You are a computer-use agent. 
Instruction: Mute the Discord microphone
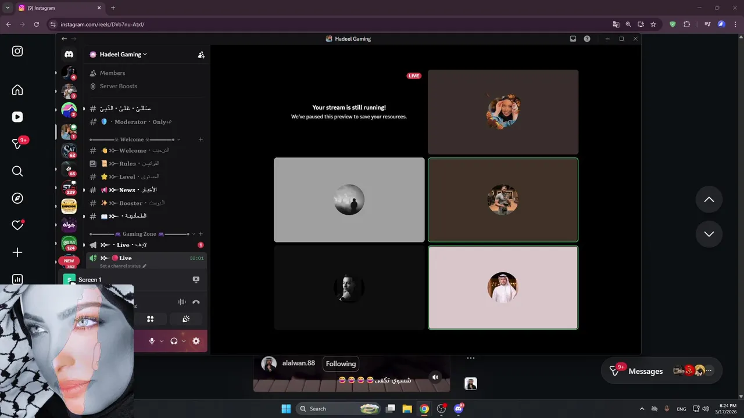(x=152, y=341)
